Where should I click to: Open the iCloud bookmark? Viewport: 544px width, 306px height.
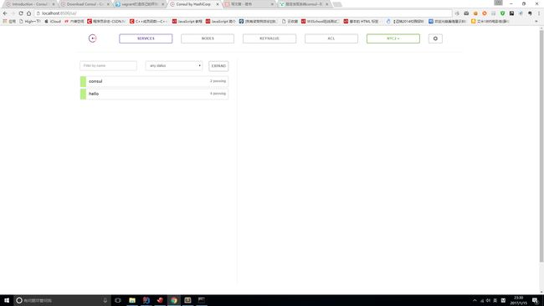coord(53,21)
